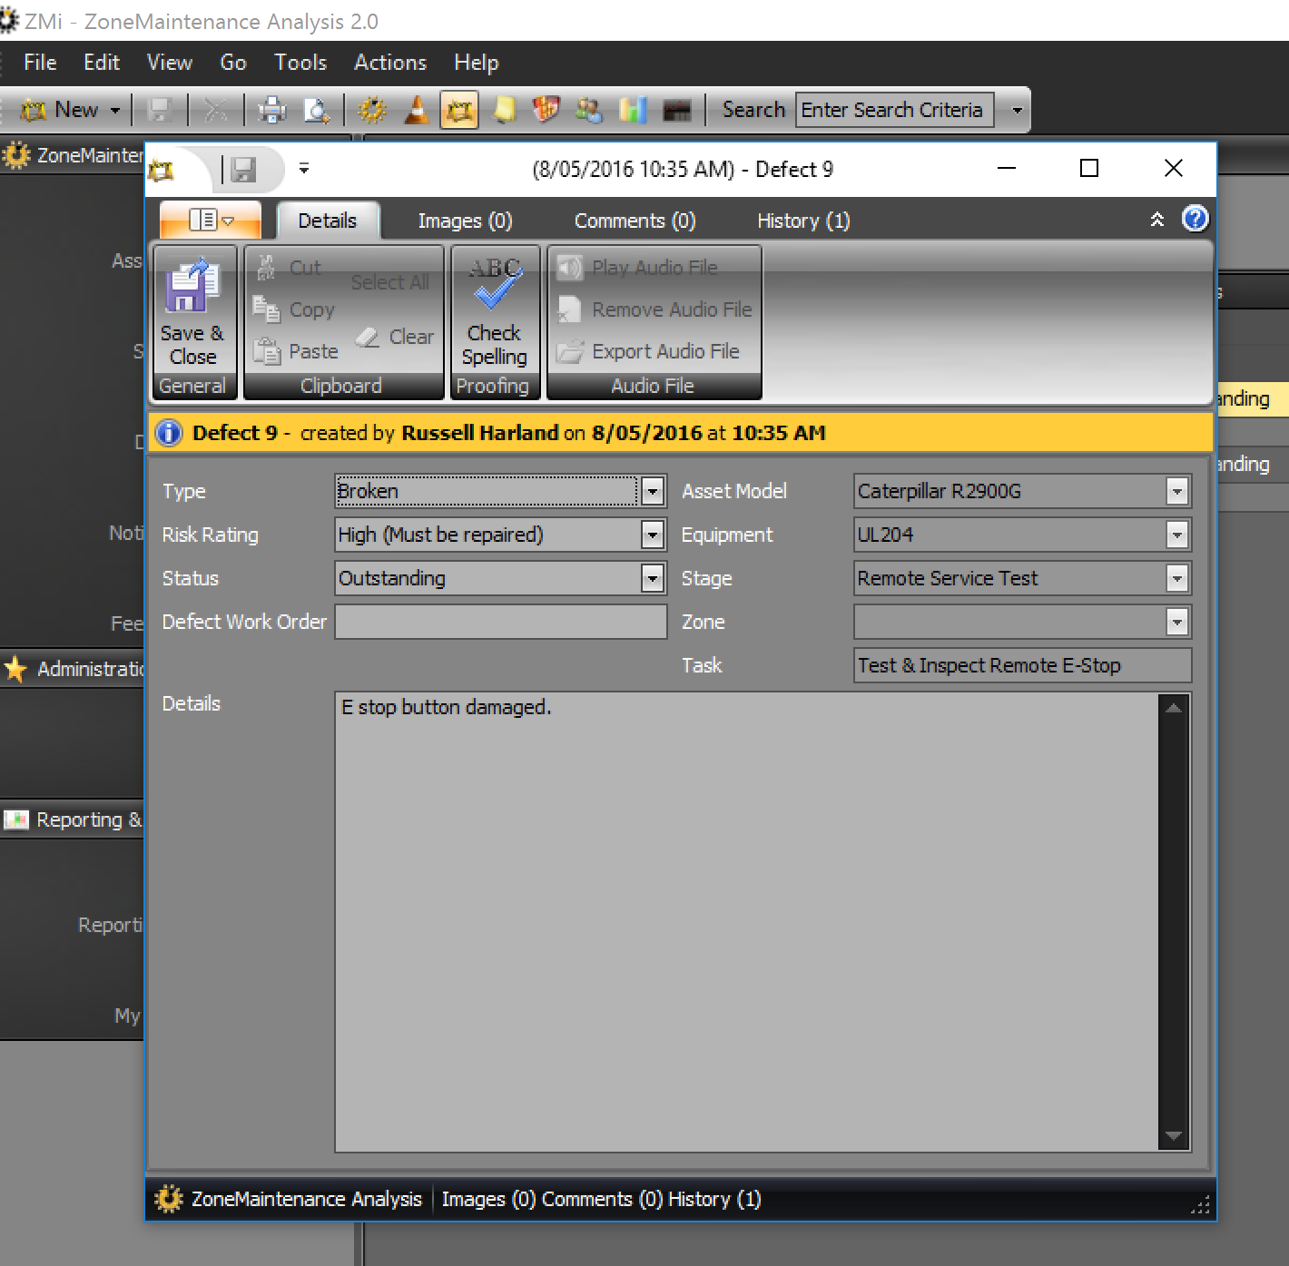Click the print preview icon in main toolbar
The width and height of the screenshot is (1289, 1266).
[317, 111]
